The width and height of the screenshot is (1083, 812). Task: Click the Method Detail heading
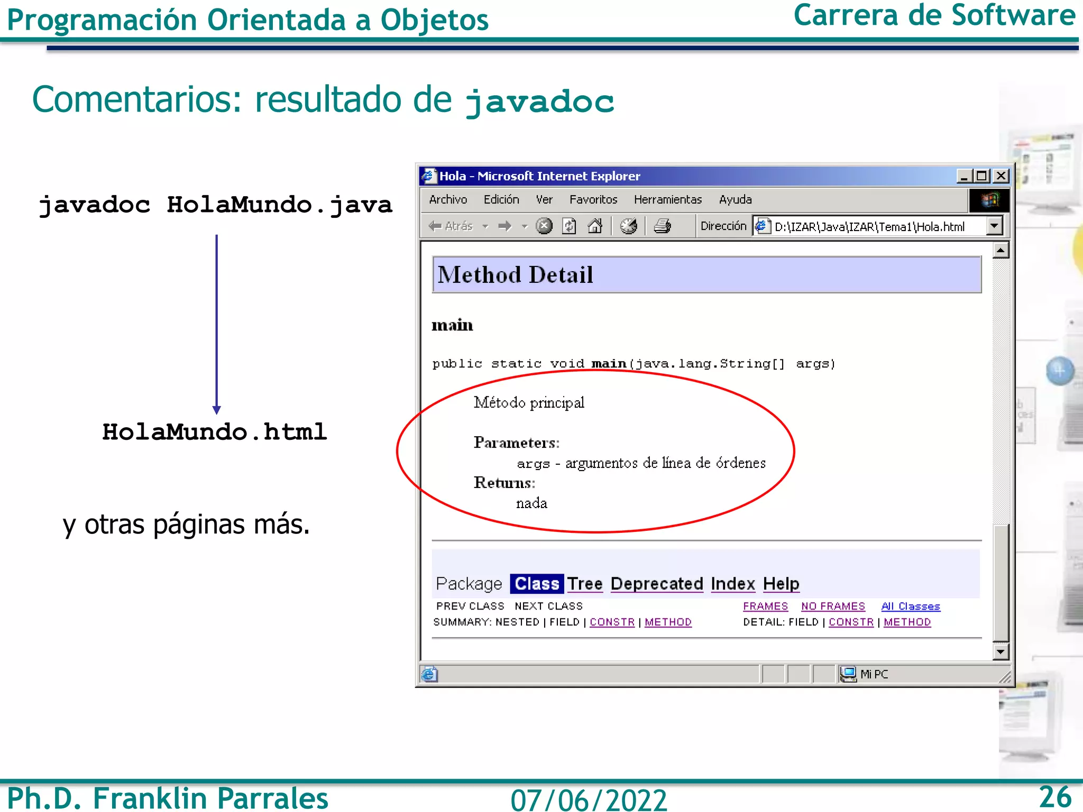point(516,275)
